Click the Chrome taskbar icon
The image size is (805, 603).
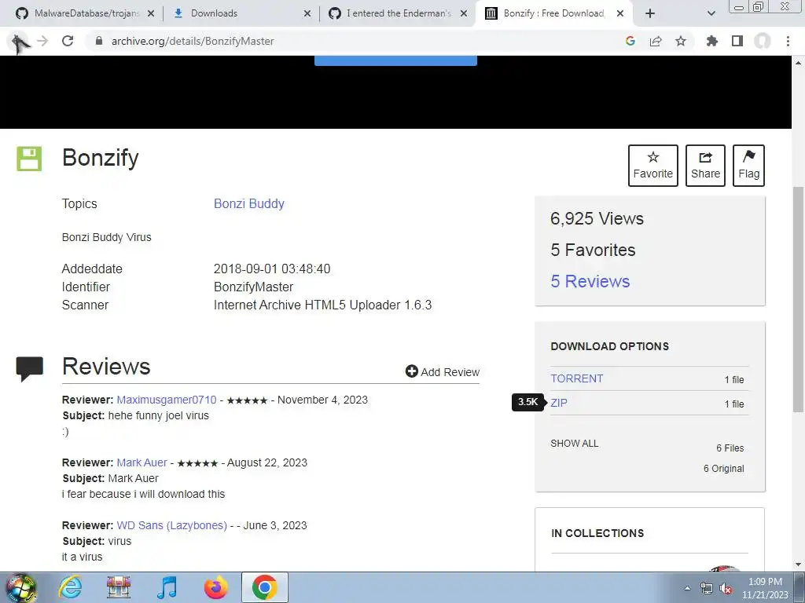tap(264, 587)
